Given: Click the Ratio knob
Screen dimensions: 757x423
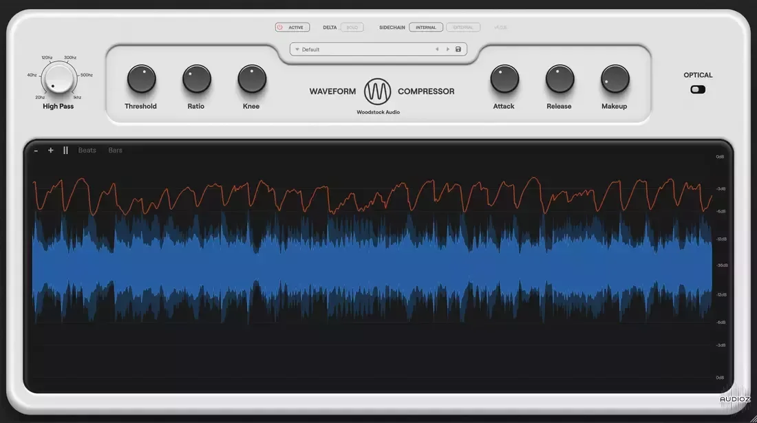Looking at the screenshot, I should [197, 78].
